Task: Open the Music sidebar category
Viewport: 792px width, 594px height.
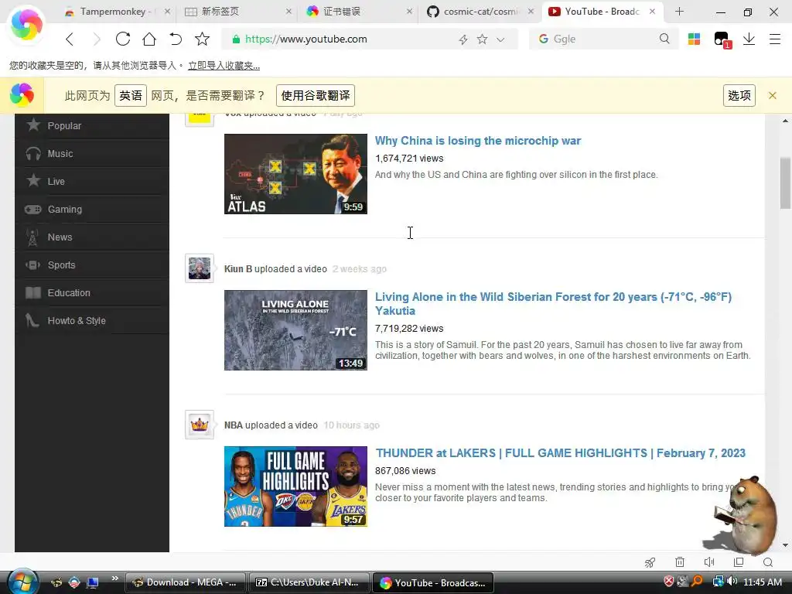Action: [92, 154]
